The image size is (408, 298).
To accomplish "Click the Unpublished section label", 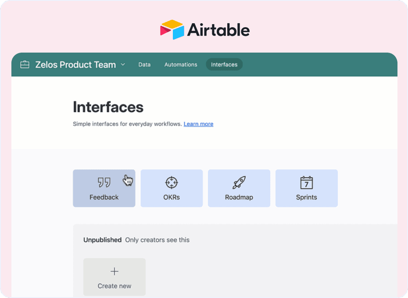I will coord(103,240).
